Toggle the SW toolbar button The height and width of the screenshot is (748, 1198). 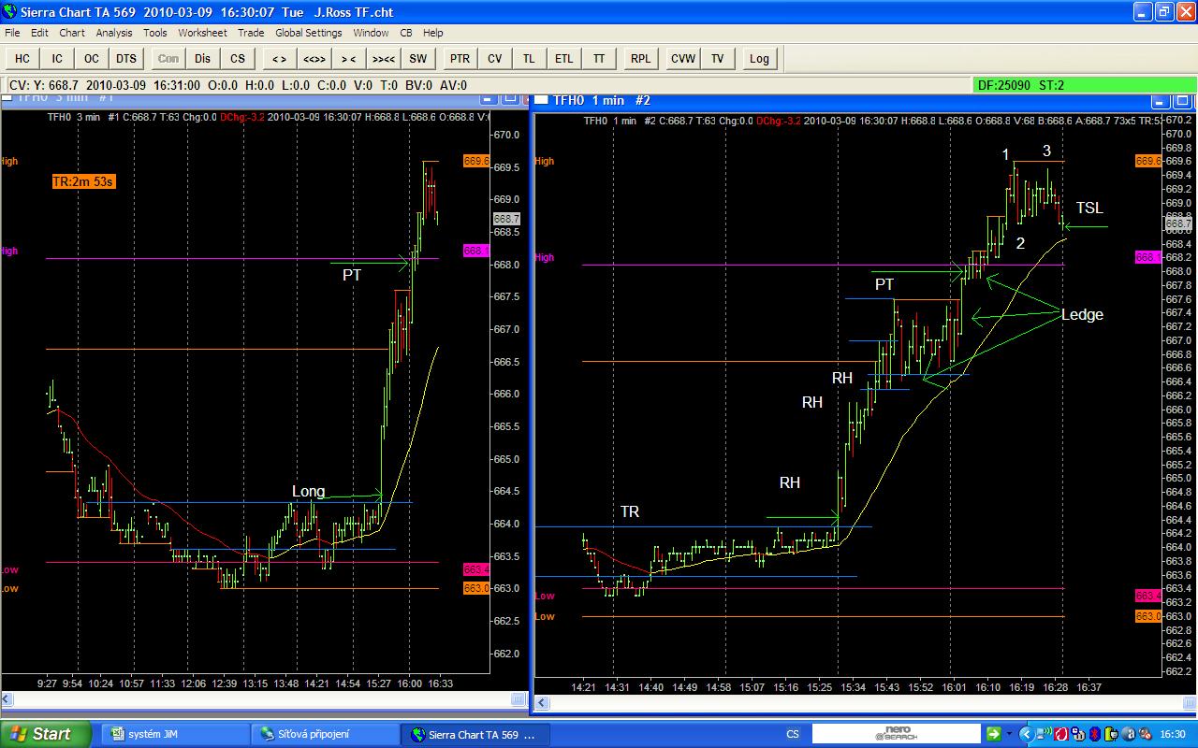417,58
